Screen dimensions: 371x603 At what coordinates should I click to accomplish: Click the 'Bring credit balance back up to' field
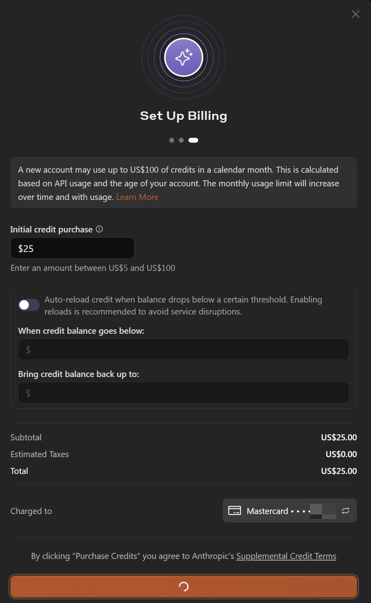pos(183,393)
